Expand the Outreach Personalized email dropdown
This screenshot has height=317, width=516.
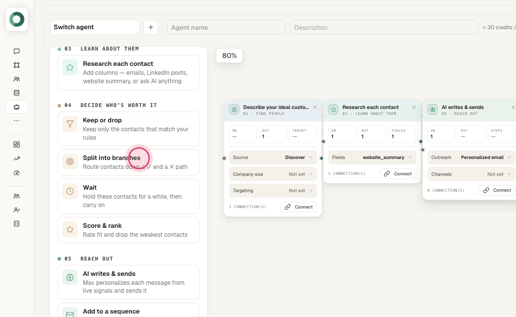click(471, 158)
